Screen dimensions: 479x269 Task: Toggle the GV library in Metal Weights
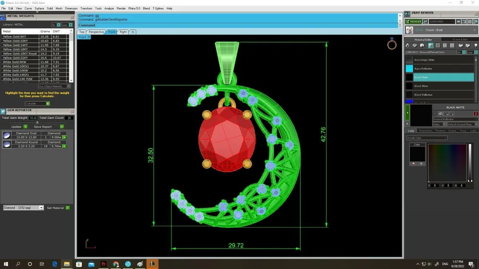55,25
